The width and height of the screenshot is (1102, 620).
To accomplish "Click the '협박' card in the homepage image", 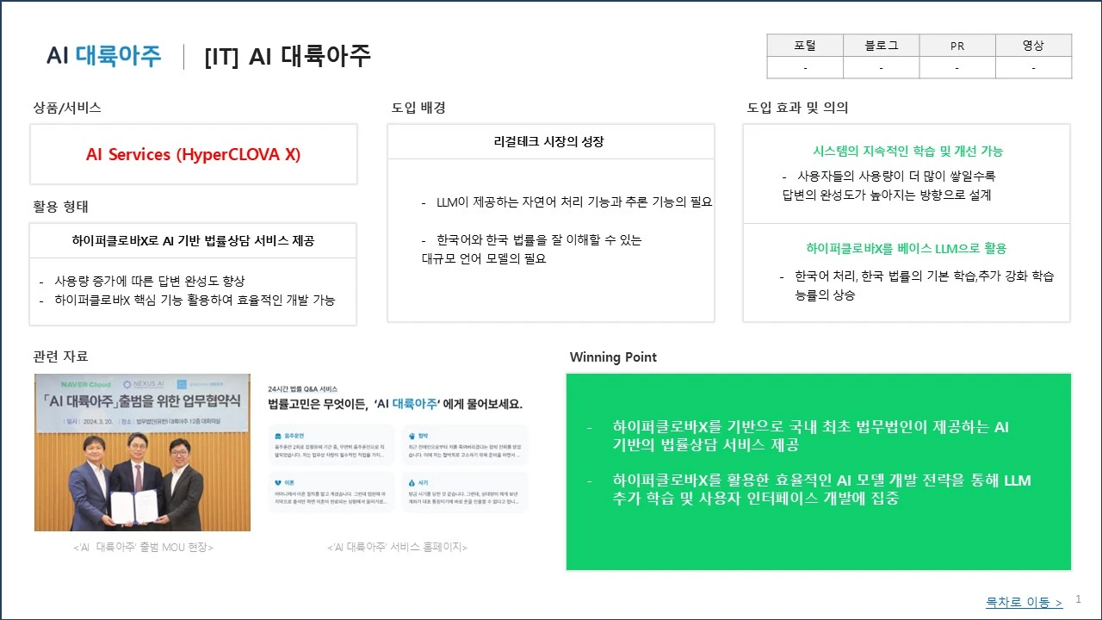I will pos(465,444).
